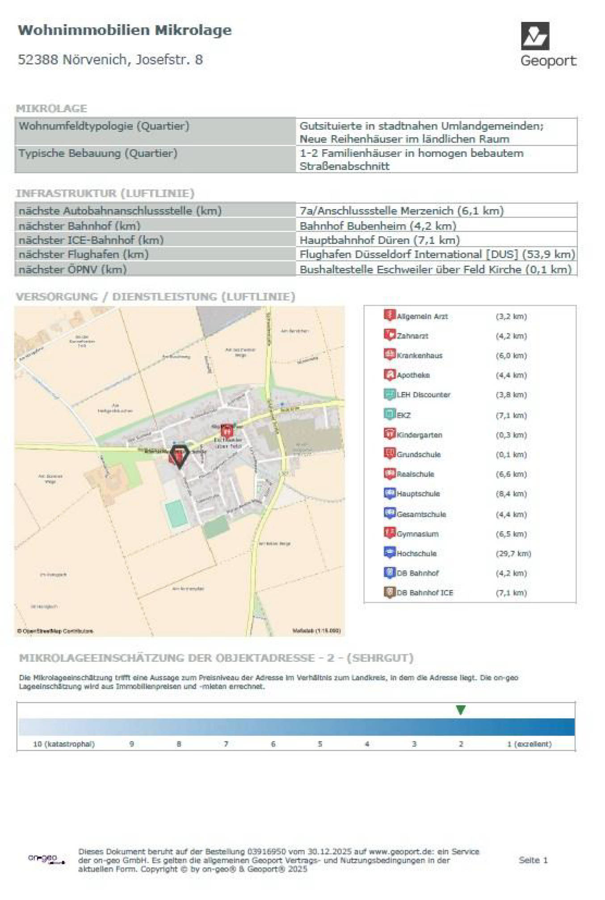Click the Hauptschule legend icon
Viewport: 605px width, 900px height.
[x=390, y=493]
